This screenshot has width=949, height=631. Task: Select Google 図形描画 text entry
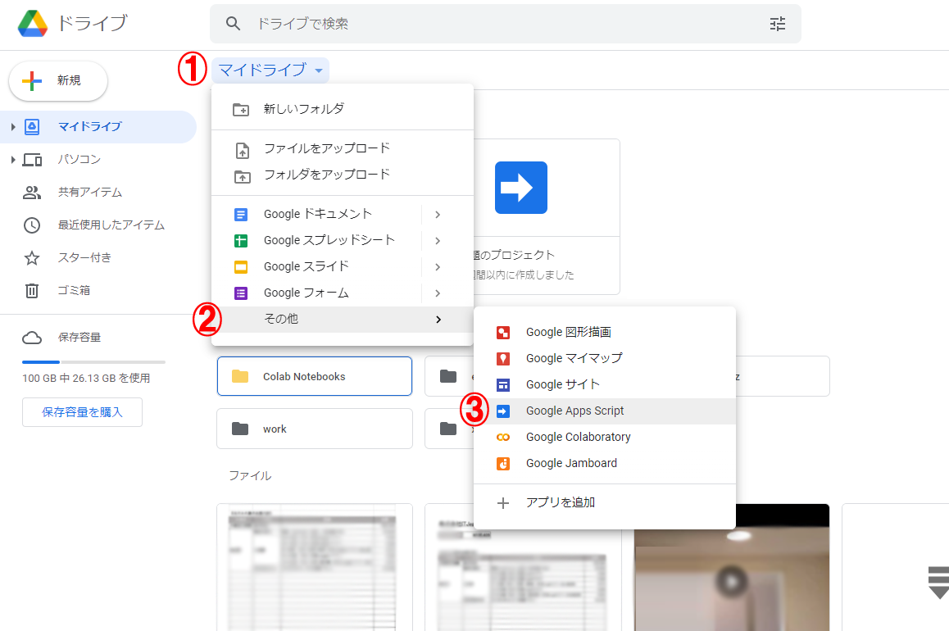pyautogui.click(x=568, y=332)
